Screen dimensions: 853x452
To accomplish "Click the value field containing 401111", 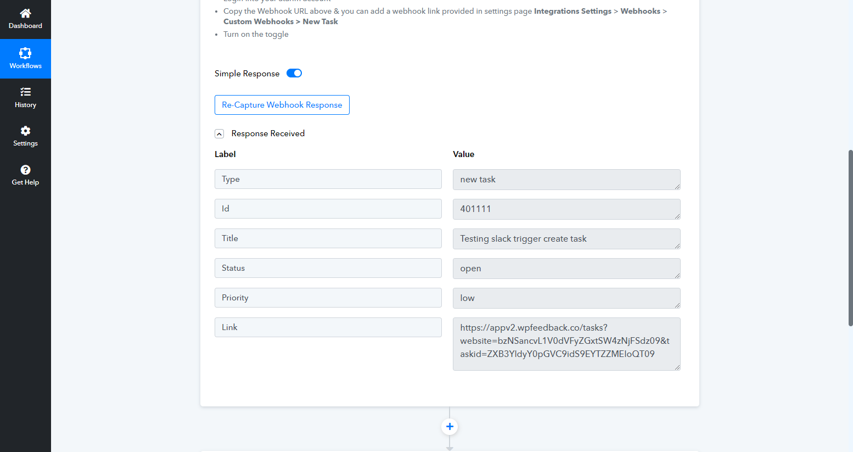I will point(566,209).
